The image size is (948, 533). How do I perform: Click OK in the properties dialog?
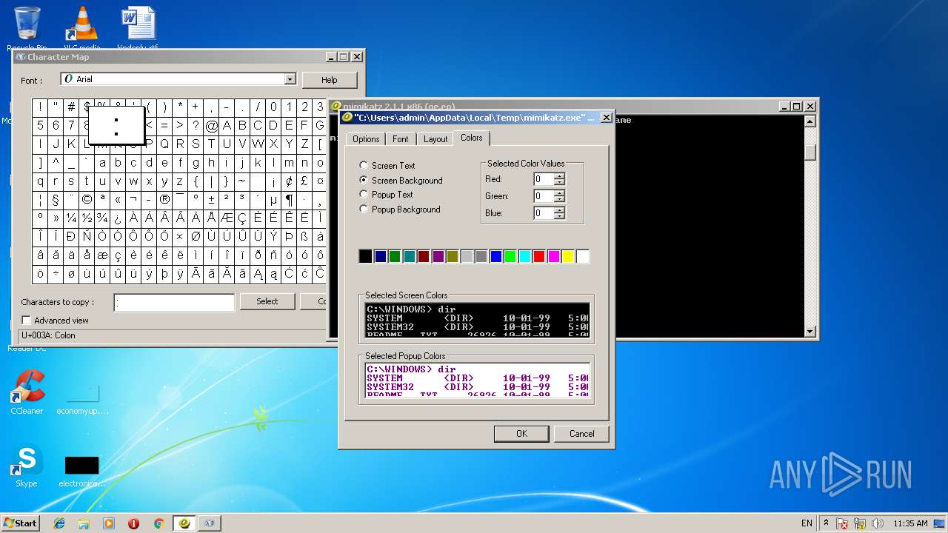click(521, 434)
